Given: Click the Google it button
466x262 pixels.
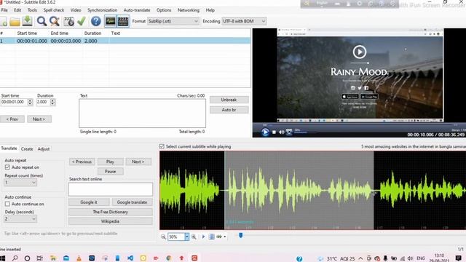Looking at the screenshot, I should click(x=89, y=202).
